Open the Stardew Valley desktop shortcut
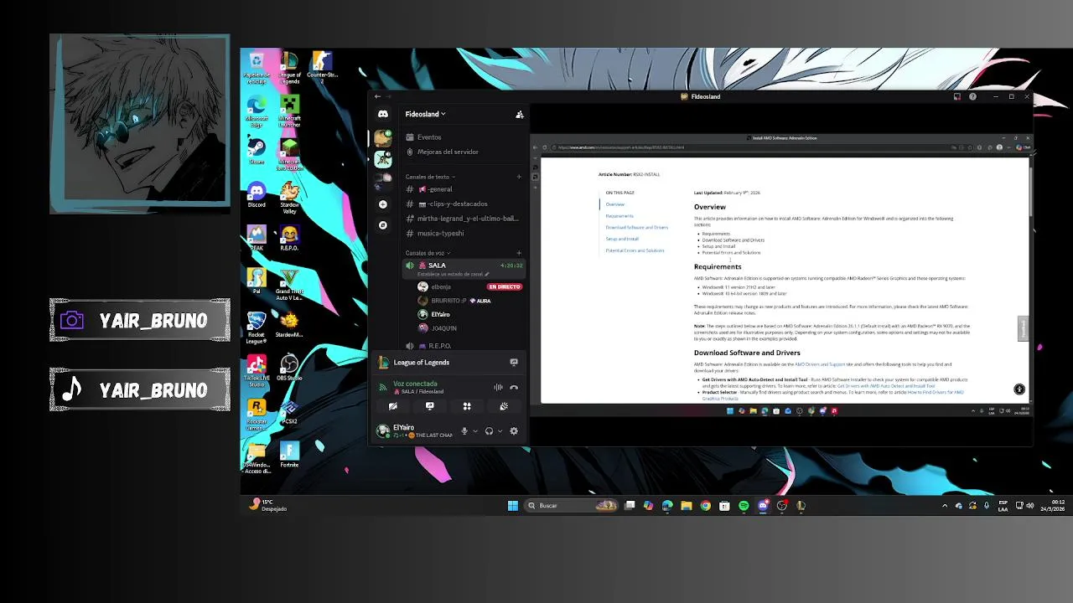The width and height of the screenshot is (1073, 603). (289, 198)
